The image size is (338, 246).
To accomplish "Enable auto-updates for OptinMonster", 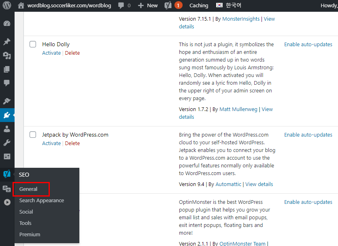I will point(308,202).
